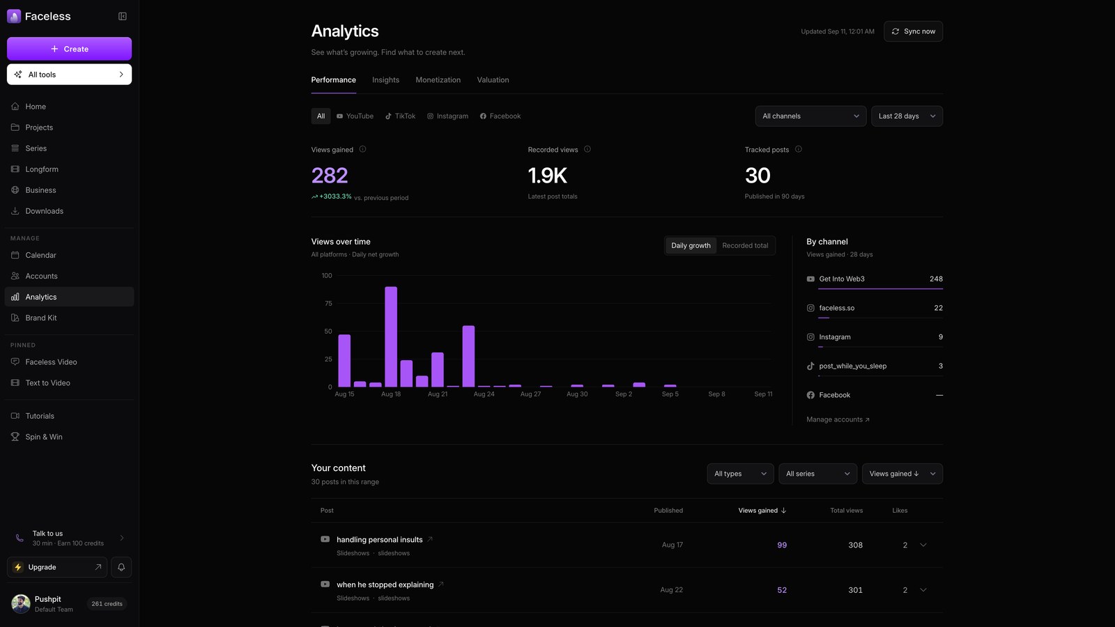This screenshot has width=1115, height=627.
Task: Open the Monetization tab
Action: (x=438, y=80)
